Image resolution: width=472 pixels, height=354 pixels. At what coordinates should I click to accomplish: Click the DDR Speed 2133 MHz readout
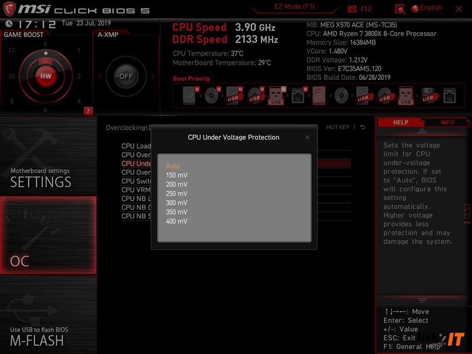pyautogui.click(x=225, y=39)
